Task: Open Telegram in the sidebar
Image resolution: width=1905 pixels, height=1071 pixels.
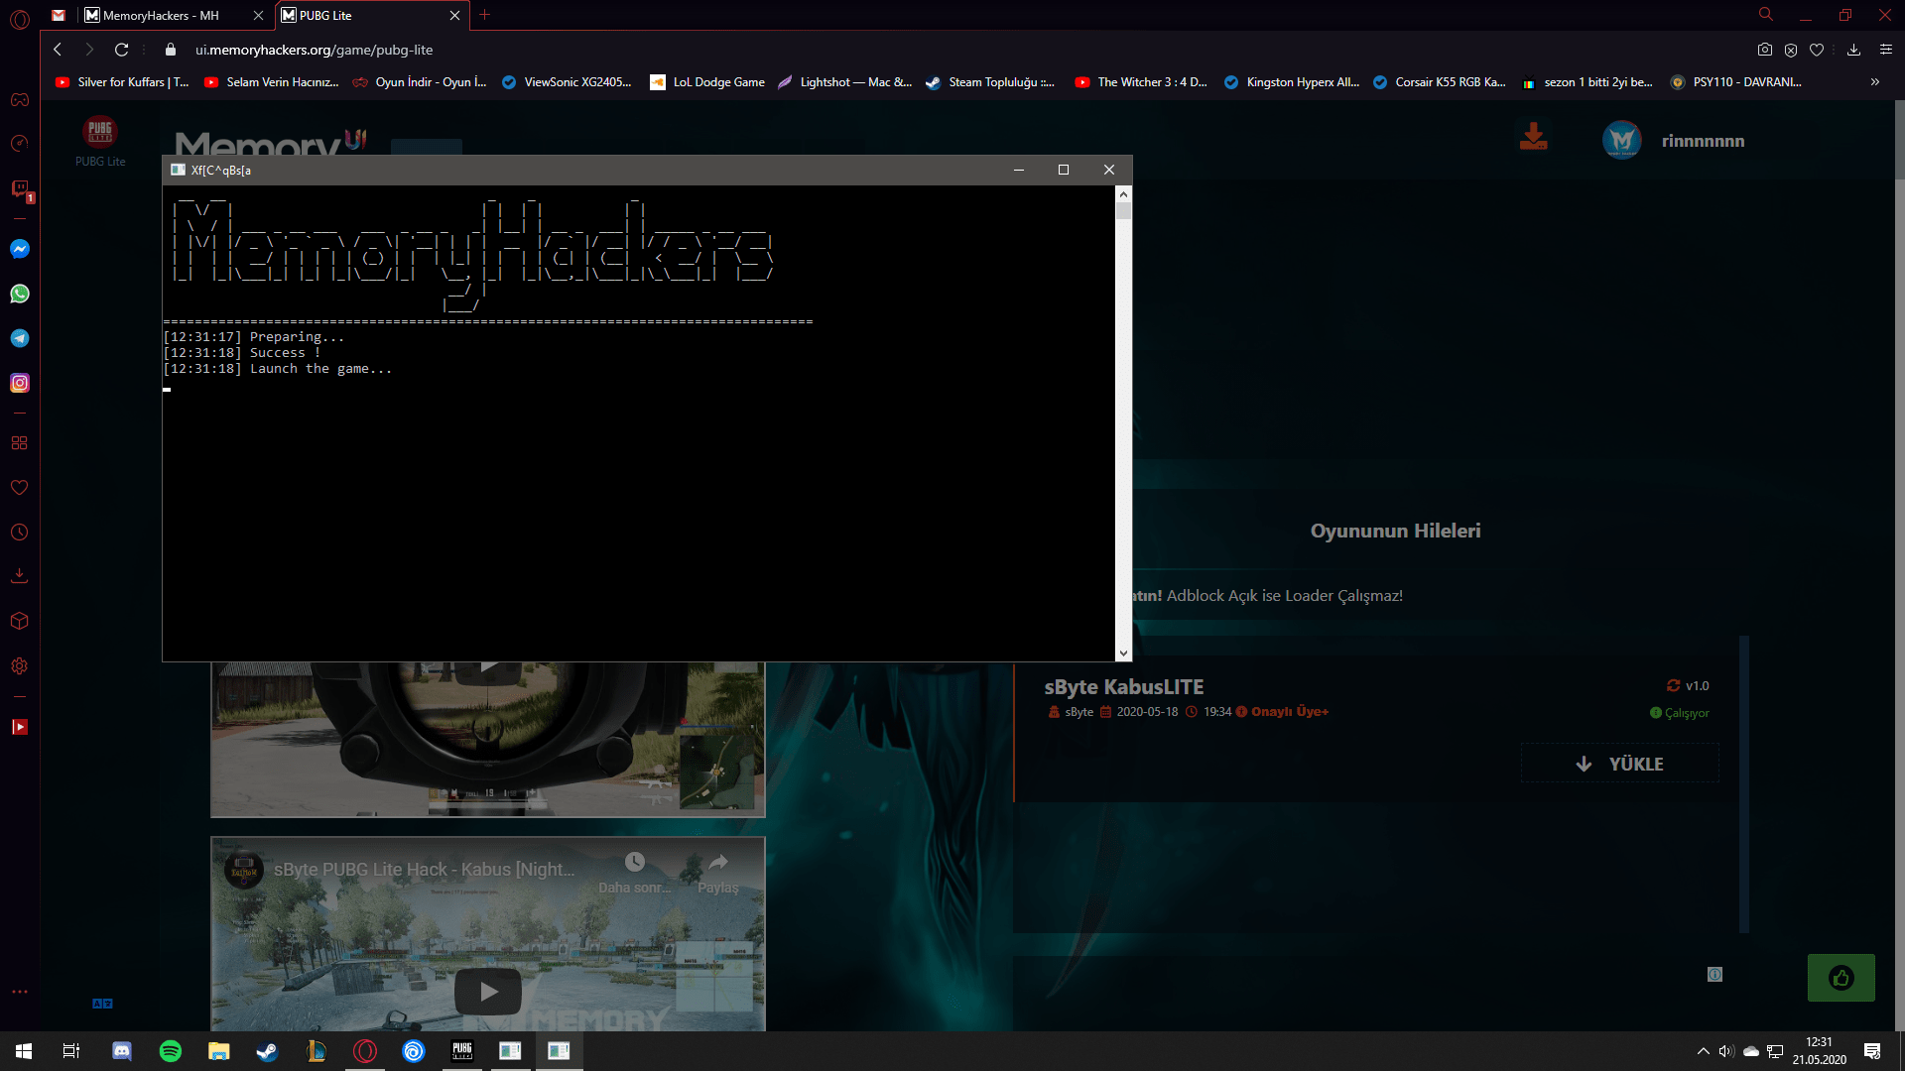Action: tap(20, 338)
